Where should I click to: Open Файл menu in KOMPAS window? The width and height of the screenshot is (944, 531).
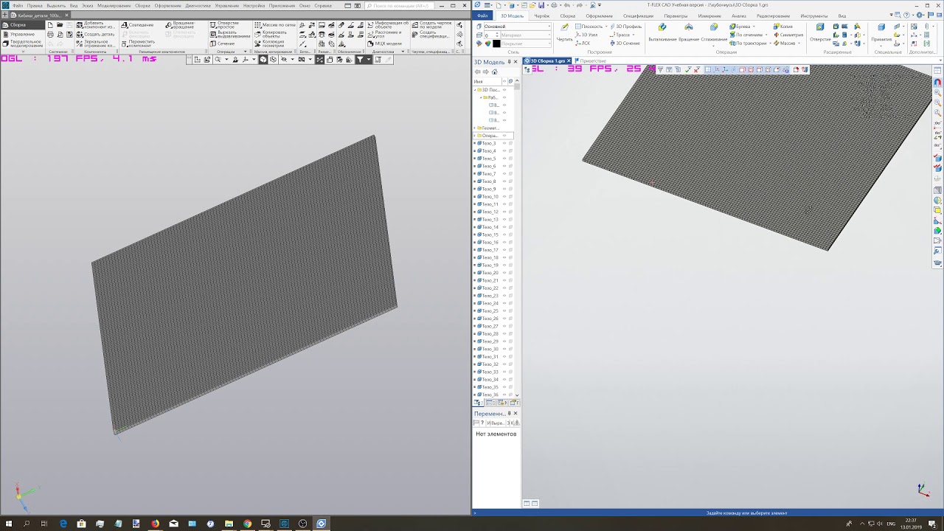[x=17, y=5]
